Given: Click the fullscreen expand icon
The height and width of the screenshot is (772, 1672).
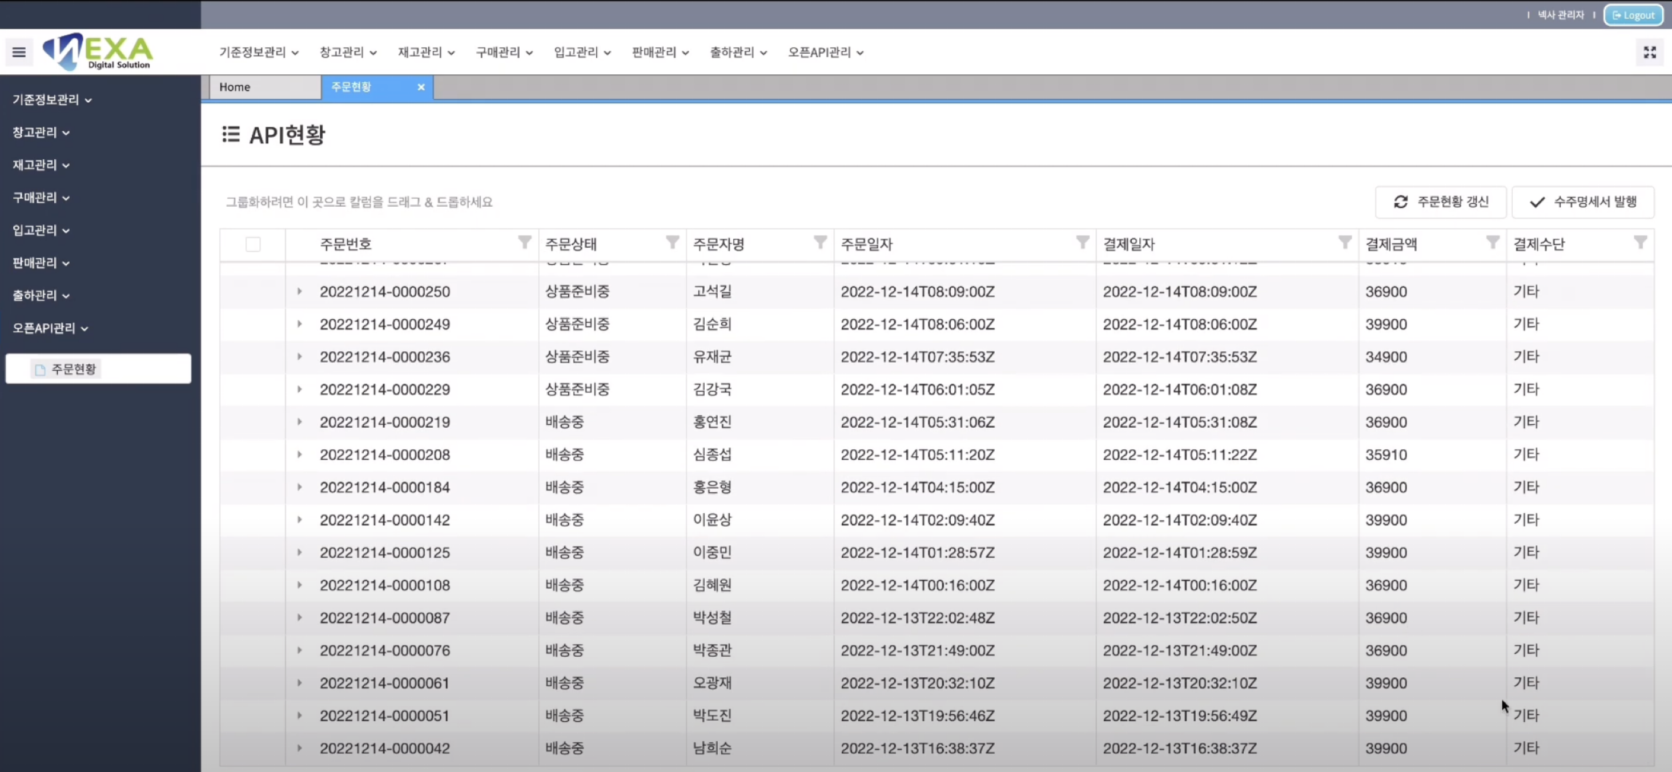Looking at the screenshot, I should (x=1649, y=52).
